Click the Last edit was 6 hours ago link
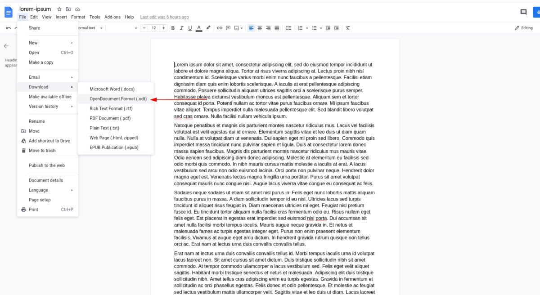Viewport: 540px width, 295px height. [x=164, y=17]
